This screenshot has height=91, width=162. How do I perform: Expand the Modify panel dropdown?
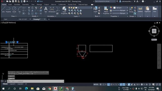point(35,16)
